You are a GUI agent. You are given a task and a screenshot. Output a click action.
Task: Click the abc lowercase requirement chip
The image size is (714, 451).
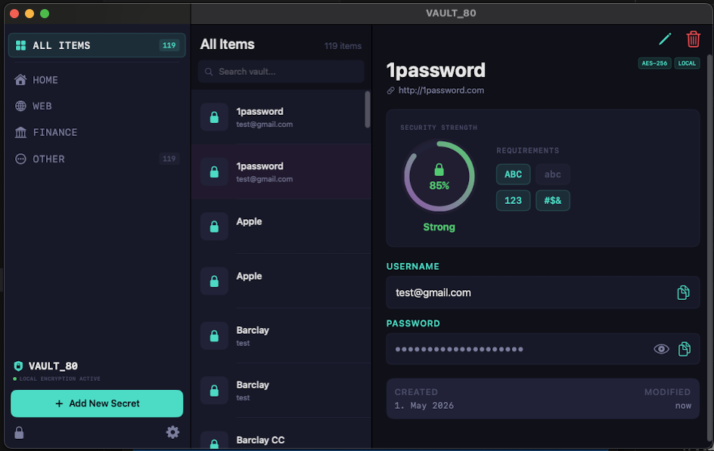pos(552,174)
